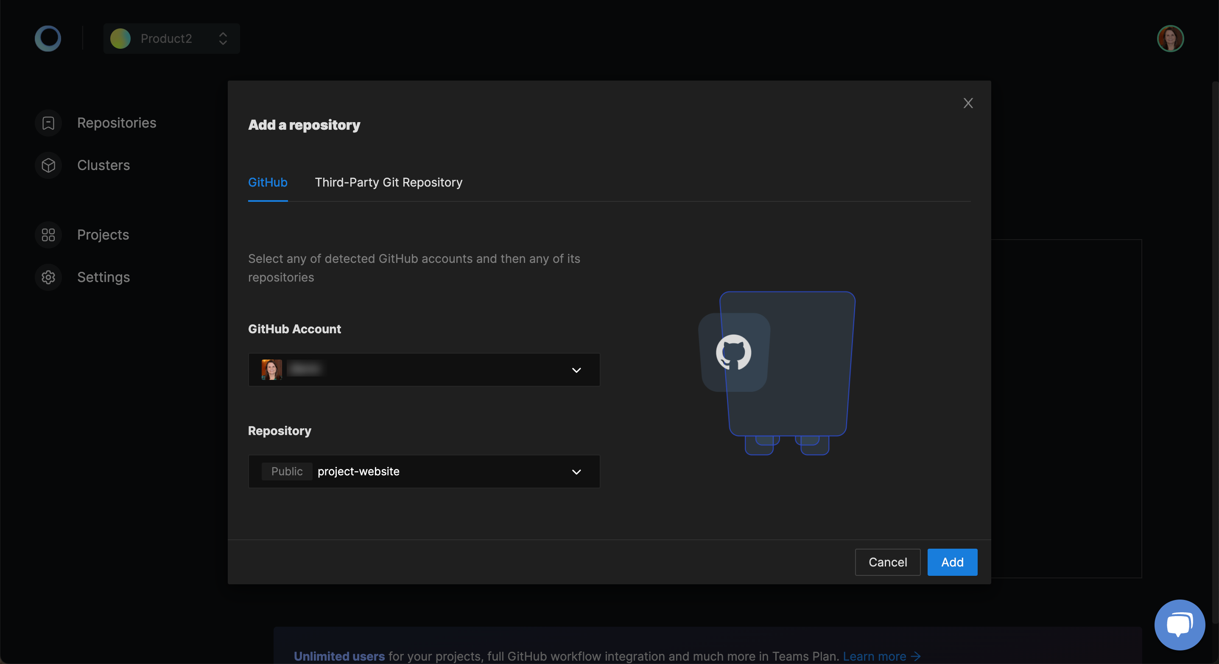Click the Product2 gradient avatar
Image resolution: width=1219 pixels, height=664 pixels.
coord(120,38)
